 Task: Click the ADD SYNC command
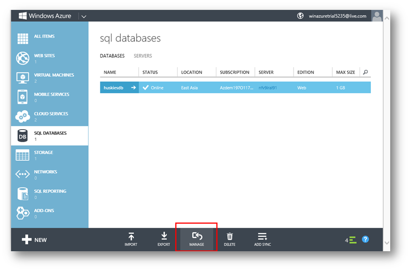point(262,239)
